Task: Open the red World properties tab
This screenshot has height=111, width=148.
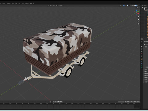Action: coord(142,53)
